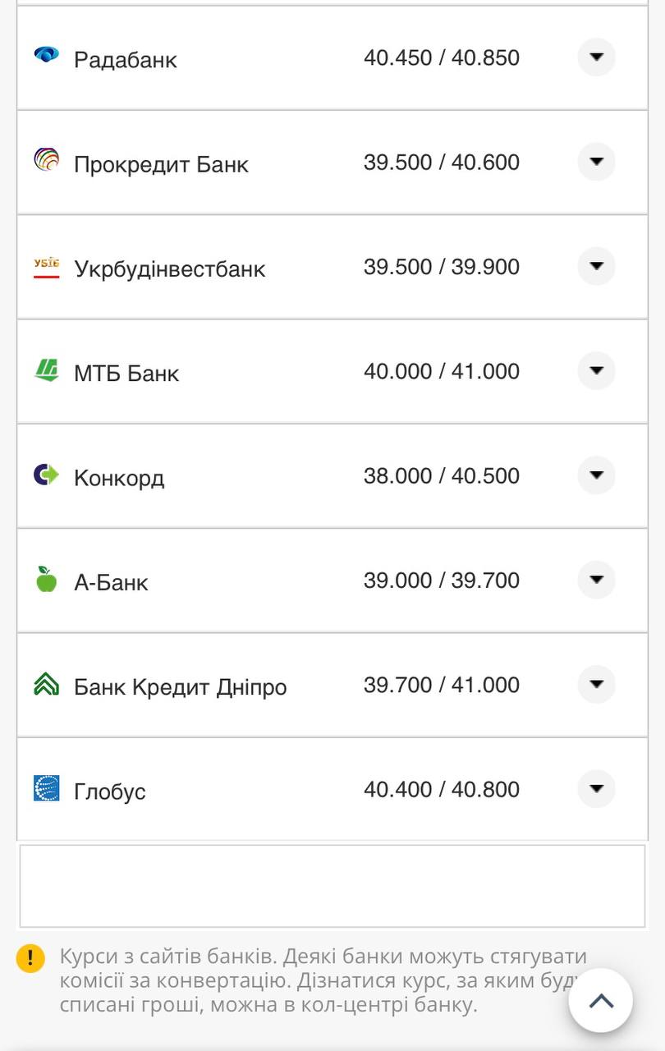Screen dimensions: 665x1051
Task: Open the А-Банк dropdown arrow
Action: [x=596, y=579]
